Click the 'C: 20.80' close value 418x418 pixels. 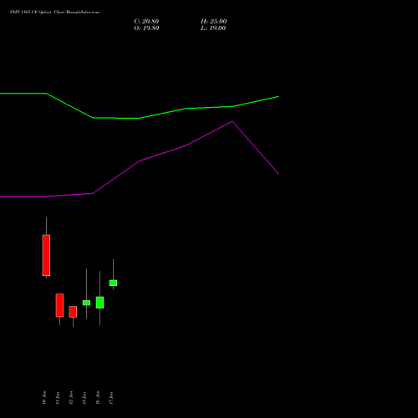[x=146, y=22]
